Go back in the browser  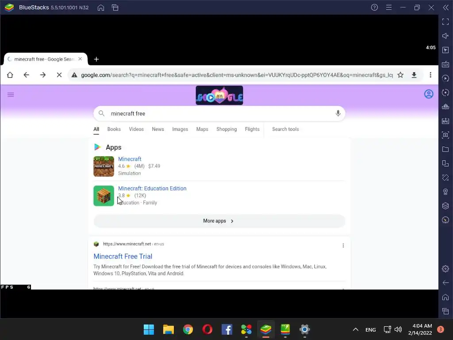click(26, 75)
